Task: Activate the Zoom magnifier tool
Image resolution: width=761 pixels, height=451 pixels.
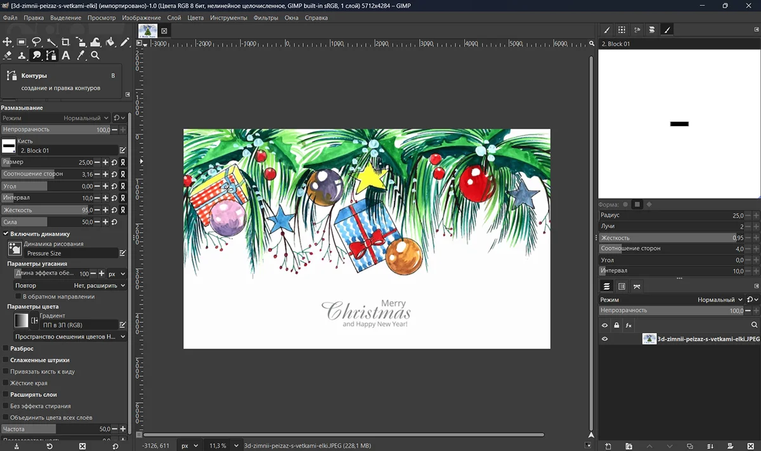Action: pos(95,56)
